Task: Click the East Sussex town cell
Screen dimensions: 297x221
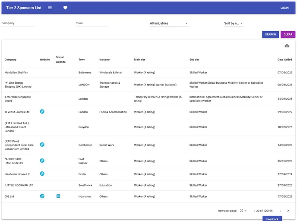Action: pos(83,161)
